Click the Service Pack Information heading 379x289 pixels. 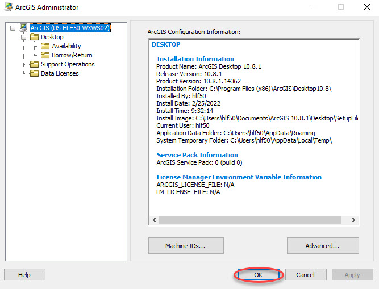198,155
